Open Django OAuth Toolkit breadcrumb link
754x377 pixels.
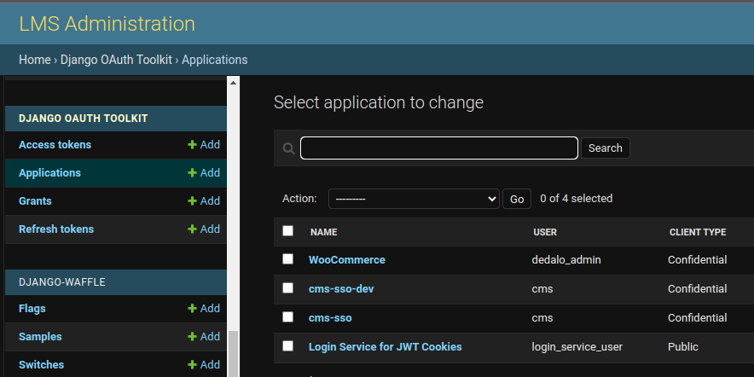[116, 60]
